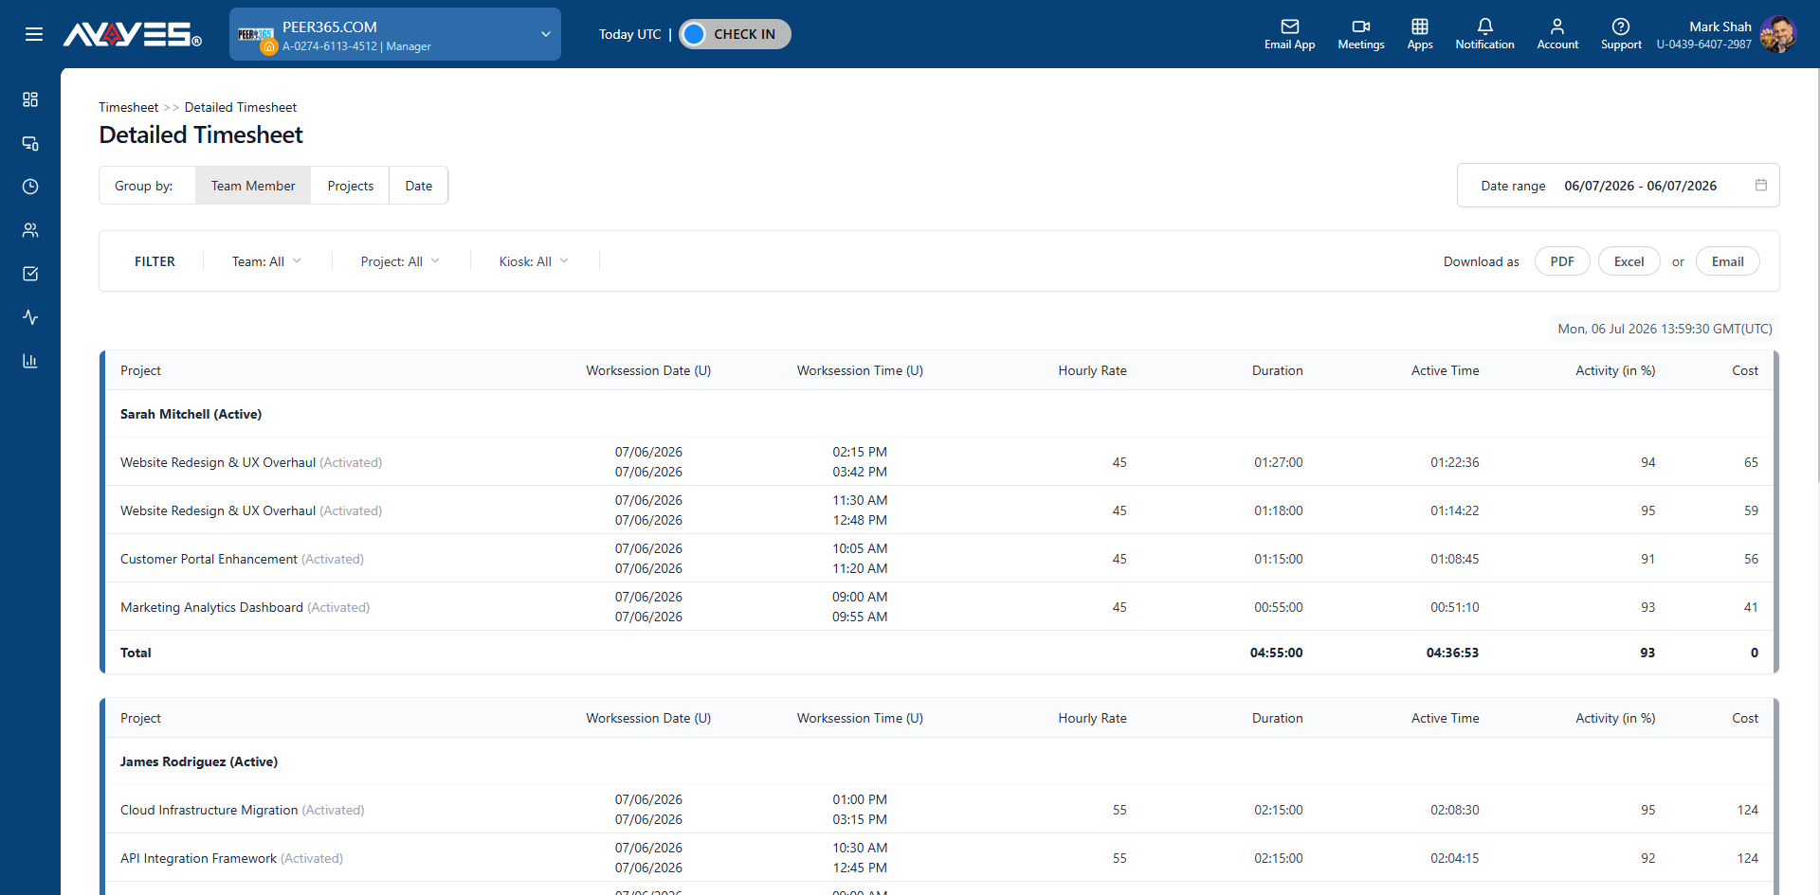Screen dimensions: 1820x895
Task: Open the Support help icon
Action: 1621,34
